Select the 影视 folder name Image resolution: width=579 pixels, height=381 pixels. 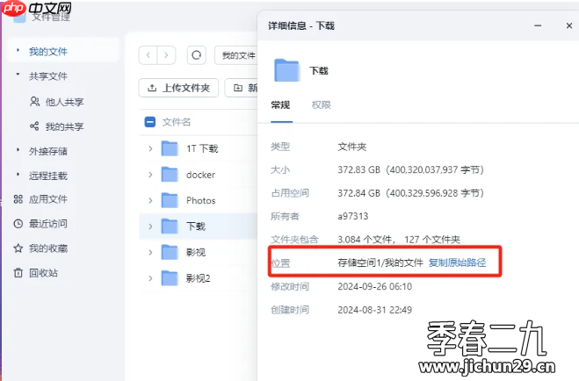(196, 252)
